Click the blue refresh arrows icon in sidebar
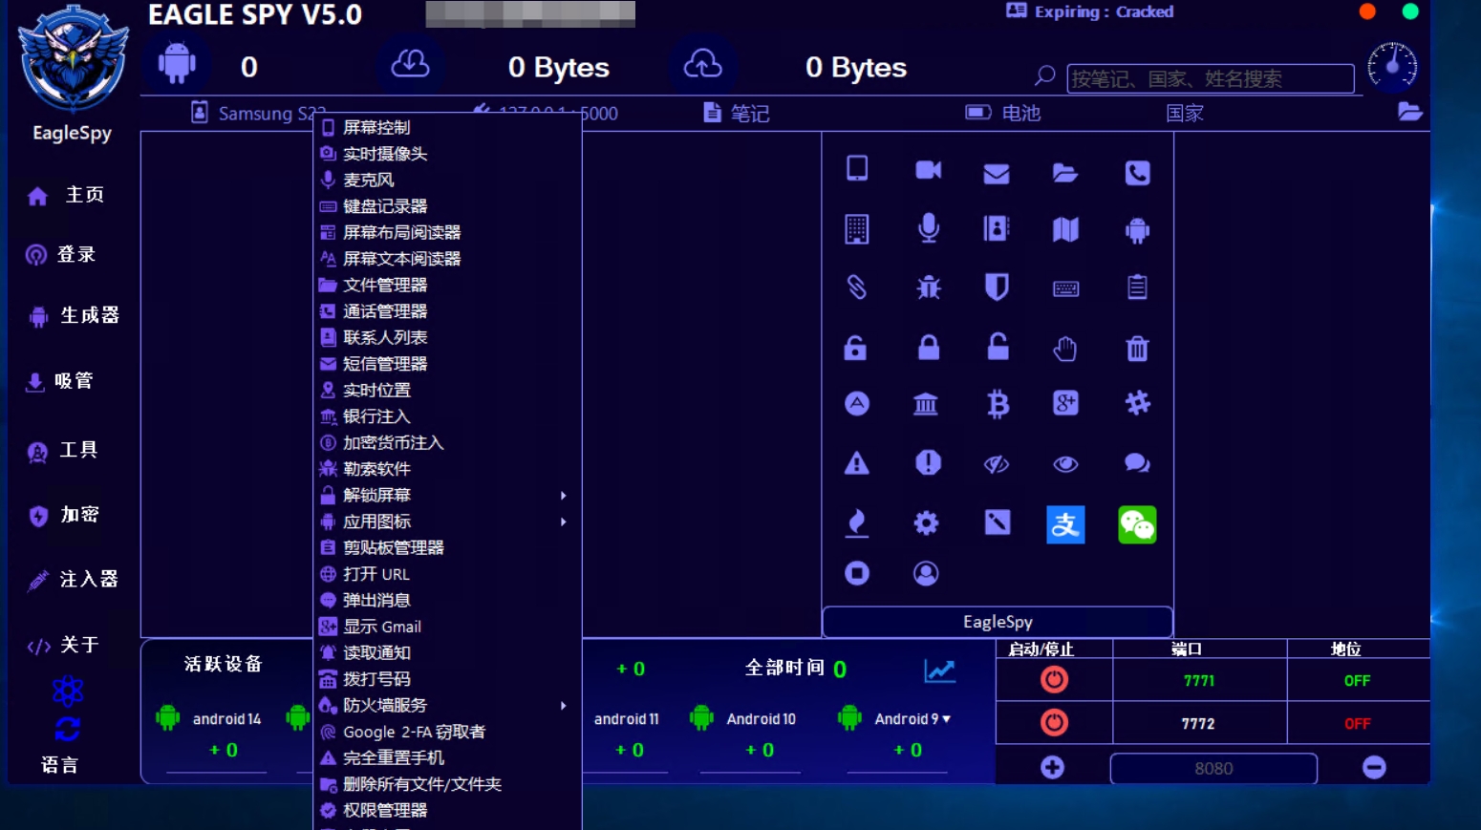Screen dimensions: 1481x830 pos(67,730)
